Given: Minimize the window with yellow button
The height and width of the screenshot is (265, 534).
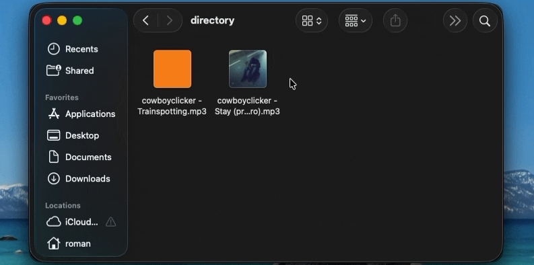Looking at the screenshot, I should point(62,21).
